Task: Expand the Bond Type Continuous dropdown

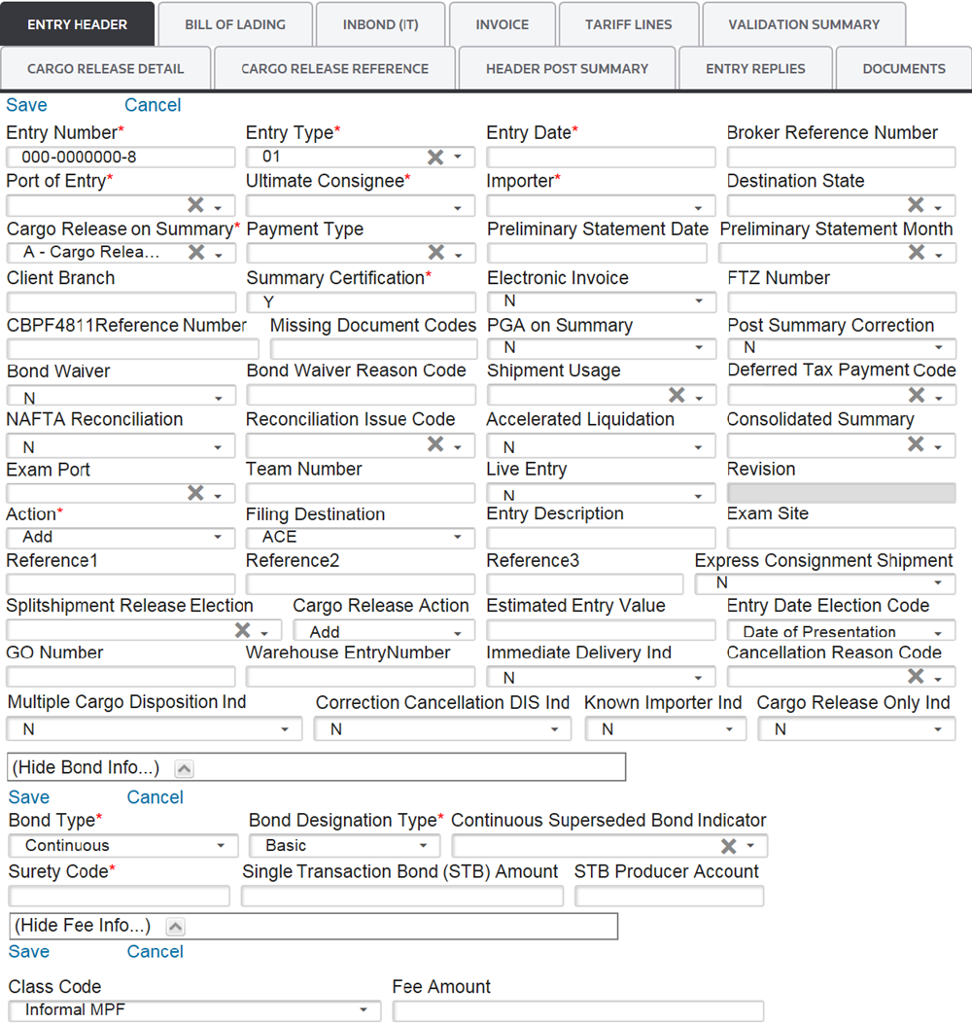Action: click(222, 847)
